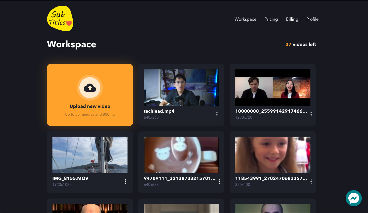This screenshot has width=368, height=213.
Task: Click the 1920x1080 resolution label
Action: click(62, 185)
